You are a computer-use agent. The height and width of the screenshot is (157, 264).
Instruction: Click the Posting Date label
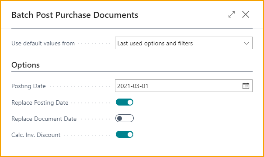(28, 86)
